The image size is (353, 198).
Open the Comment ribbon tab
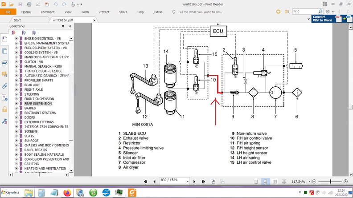click(x=47, y=12)
